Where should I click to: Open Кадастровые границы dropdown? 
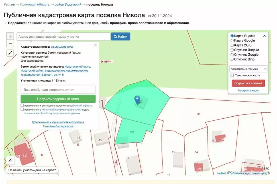coord(248,69)
